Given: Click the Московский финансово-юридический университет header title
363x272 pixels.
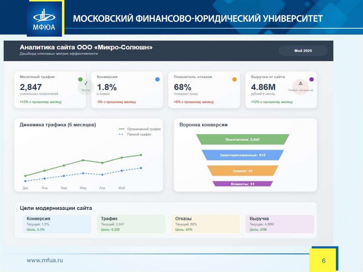Looking at the screenshot, I should pyautogui.click(x=198, y=18).
